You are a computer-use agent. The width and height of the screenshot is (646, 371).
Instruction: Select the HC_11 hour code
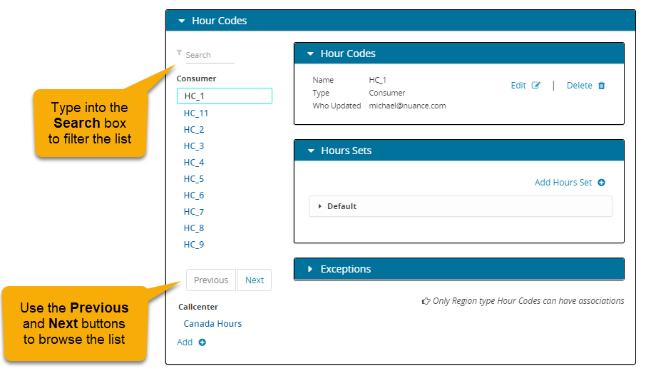pyautogui.click(x=196, y=113)
